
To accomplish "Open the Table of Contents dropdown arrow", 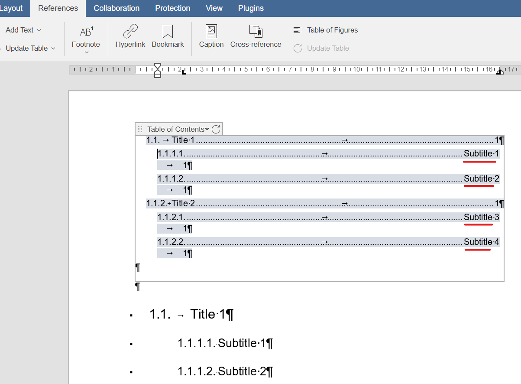I will (207, 129).
